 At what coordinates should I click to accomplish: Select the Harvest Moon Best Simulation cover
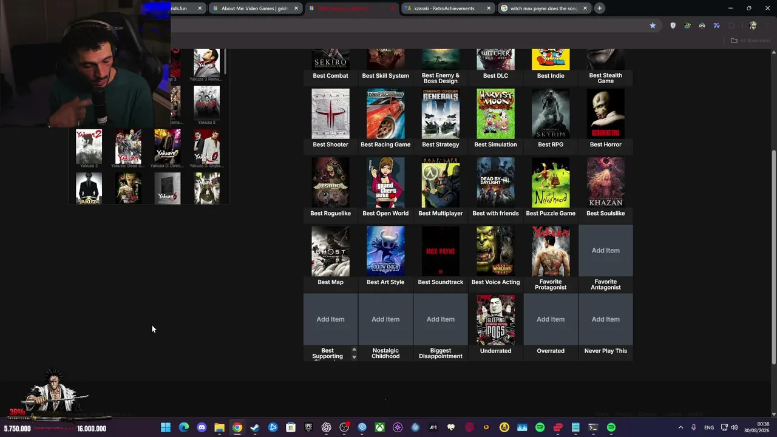[495, 113]
